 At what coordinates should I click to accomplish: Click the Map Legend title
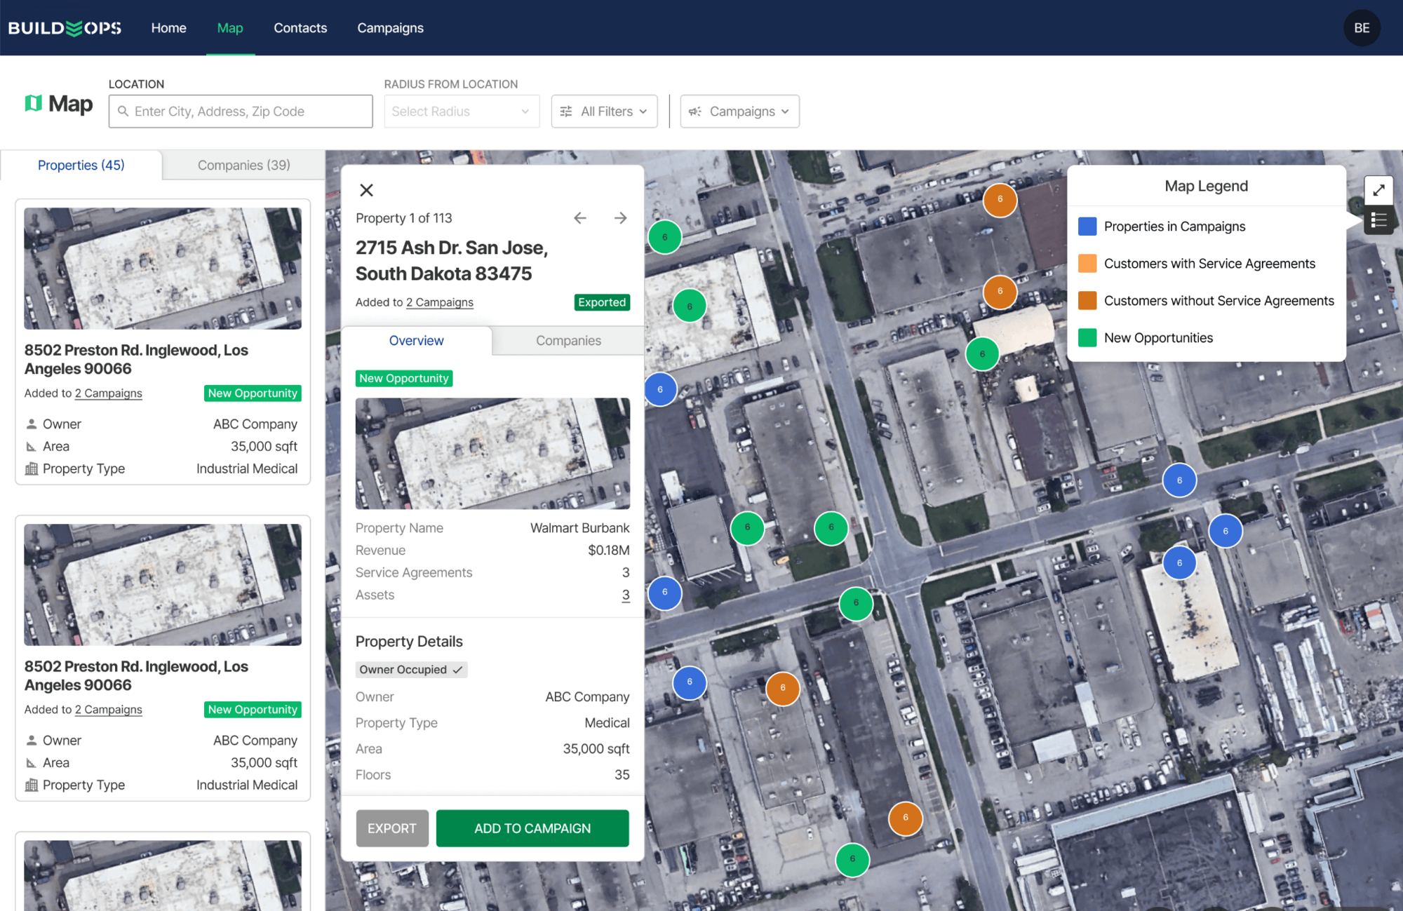tap(1206, 187)
